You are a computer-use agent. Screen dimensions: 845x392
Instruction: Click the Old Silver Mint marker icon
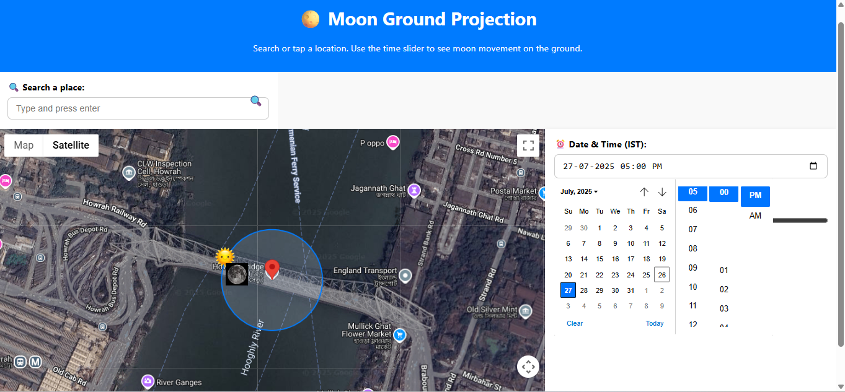coord(526,310)
